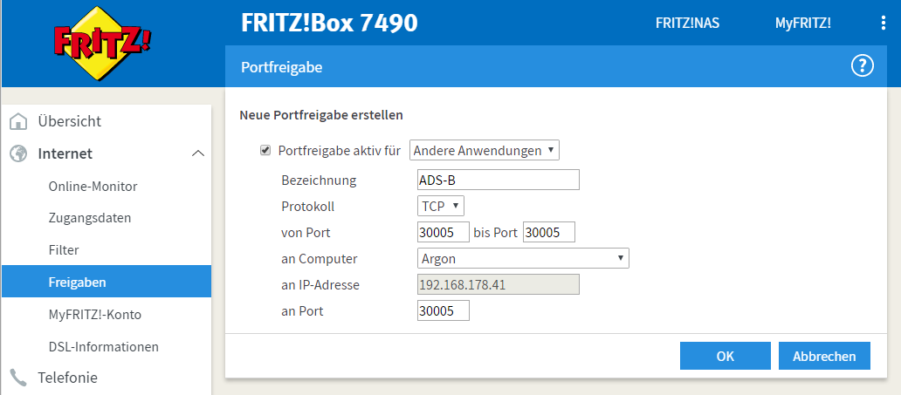Click the an Computer label
Image resolution: width=901 pixels, height=395 pixels.
[320, 259]
